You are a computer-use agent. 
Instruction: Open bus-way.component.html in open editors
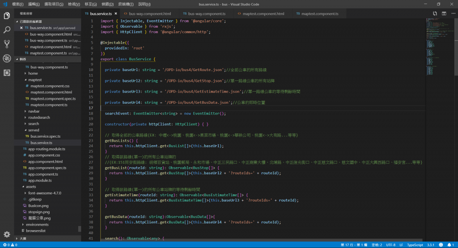click(x=51, y=34)
